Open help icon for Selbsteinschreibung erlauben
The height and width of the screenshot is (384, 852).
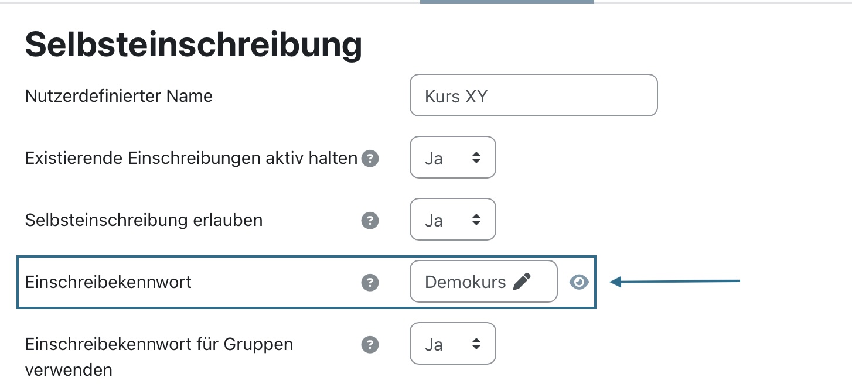pyautogui.click(x=370, y=221)
